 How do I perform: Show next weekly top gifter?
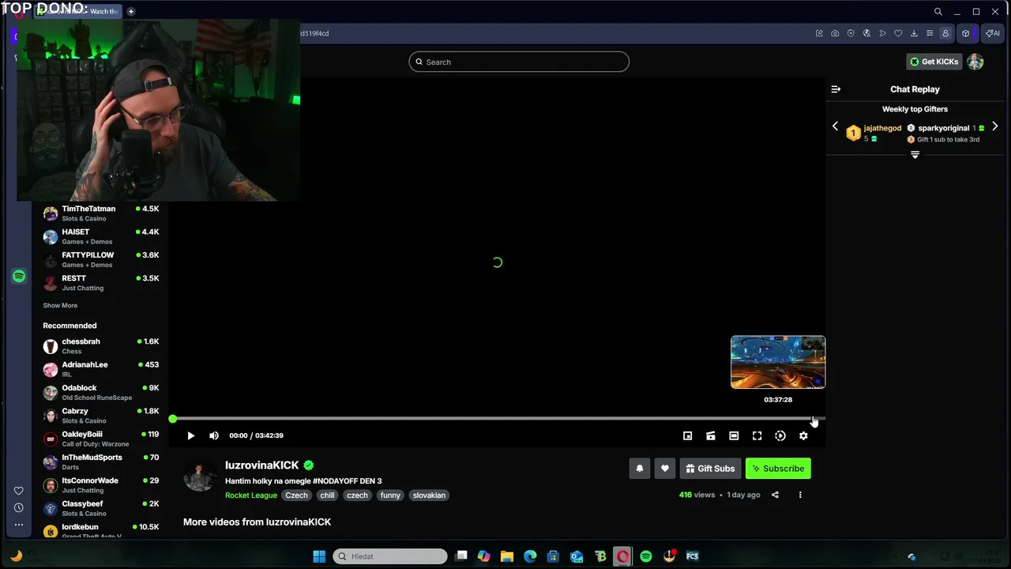pyautogui.click(x=994, y=126)
